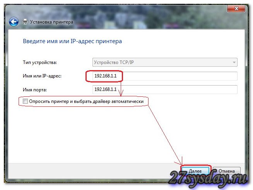Close the printer setup wizard window
Screen dimensions: 253x190
[x=235, y=8]
